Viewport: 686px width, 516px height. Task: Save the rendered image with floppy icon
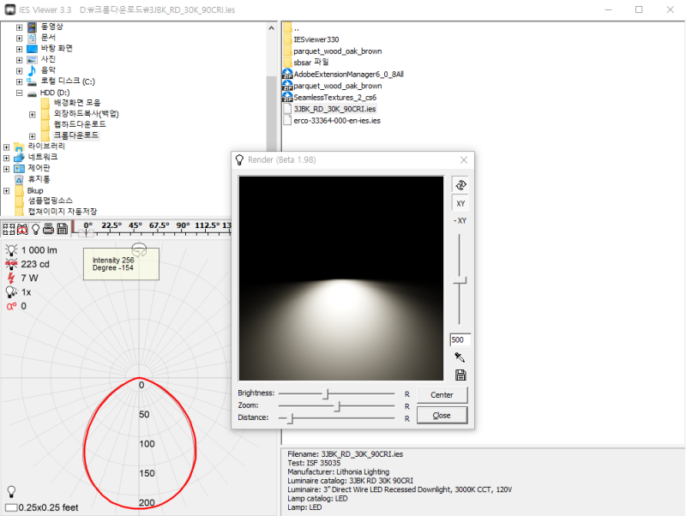[460, 375]
